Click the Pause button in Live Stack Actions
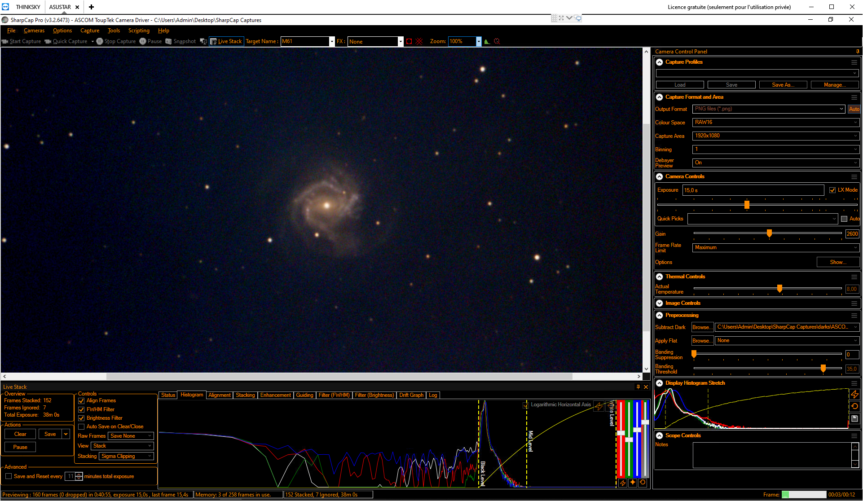The image size is (863, 501). click(20, 447)
